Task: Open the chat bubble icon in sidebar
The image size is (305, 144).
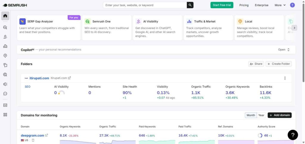Action: [x=5, y=94]
